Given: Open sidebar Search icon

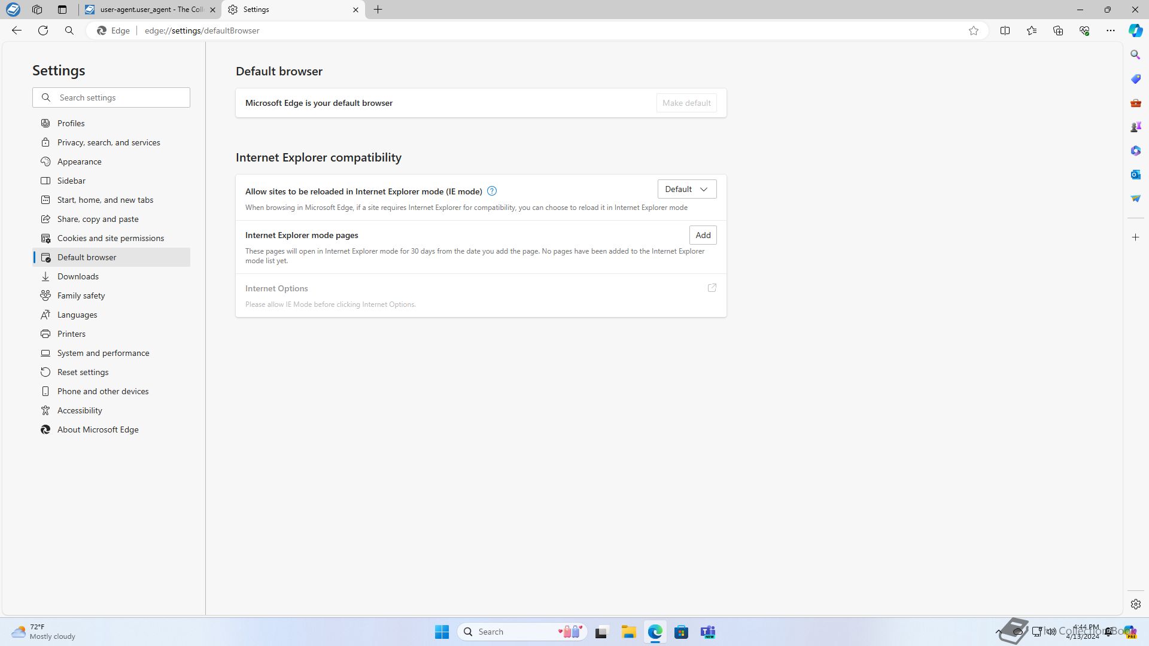Looking at the screenshot, I should [x=1135, y=54].
